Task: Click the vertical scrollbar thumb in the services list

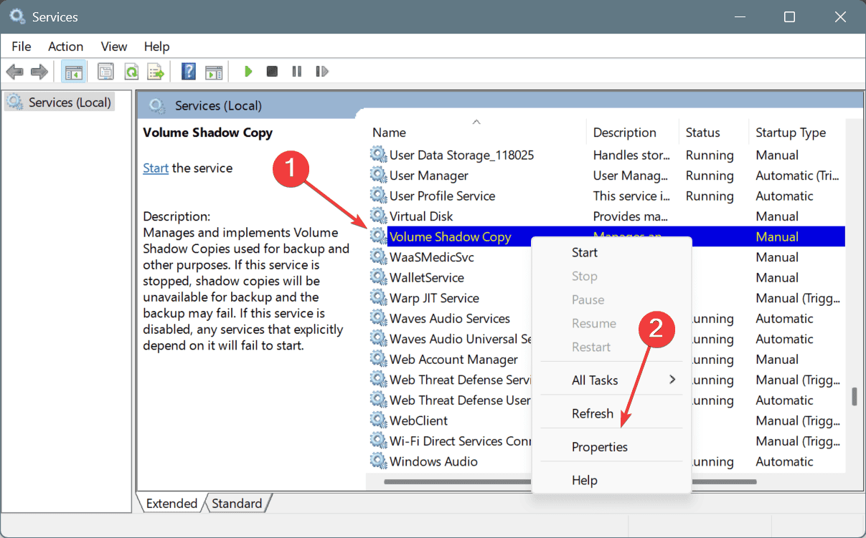Action: (x=853, y=397)
